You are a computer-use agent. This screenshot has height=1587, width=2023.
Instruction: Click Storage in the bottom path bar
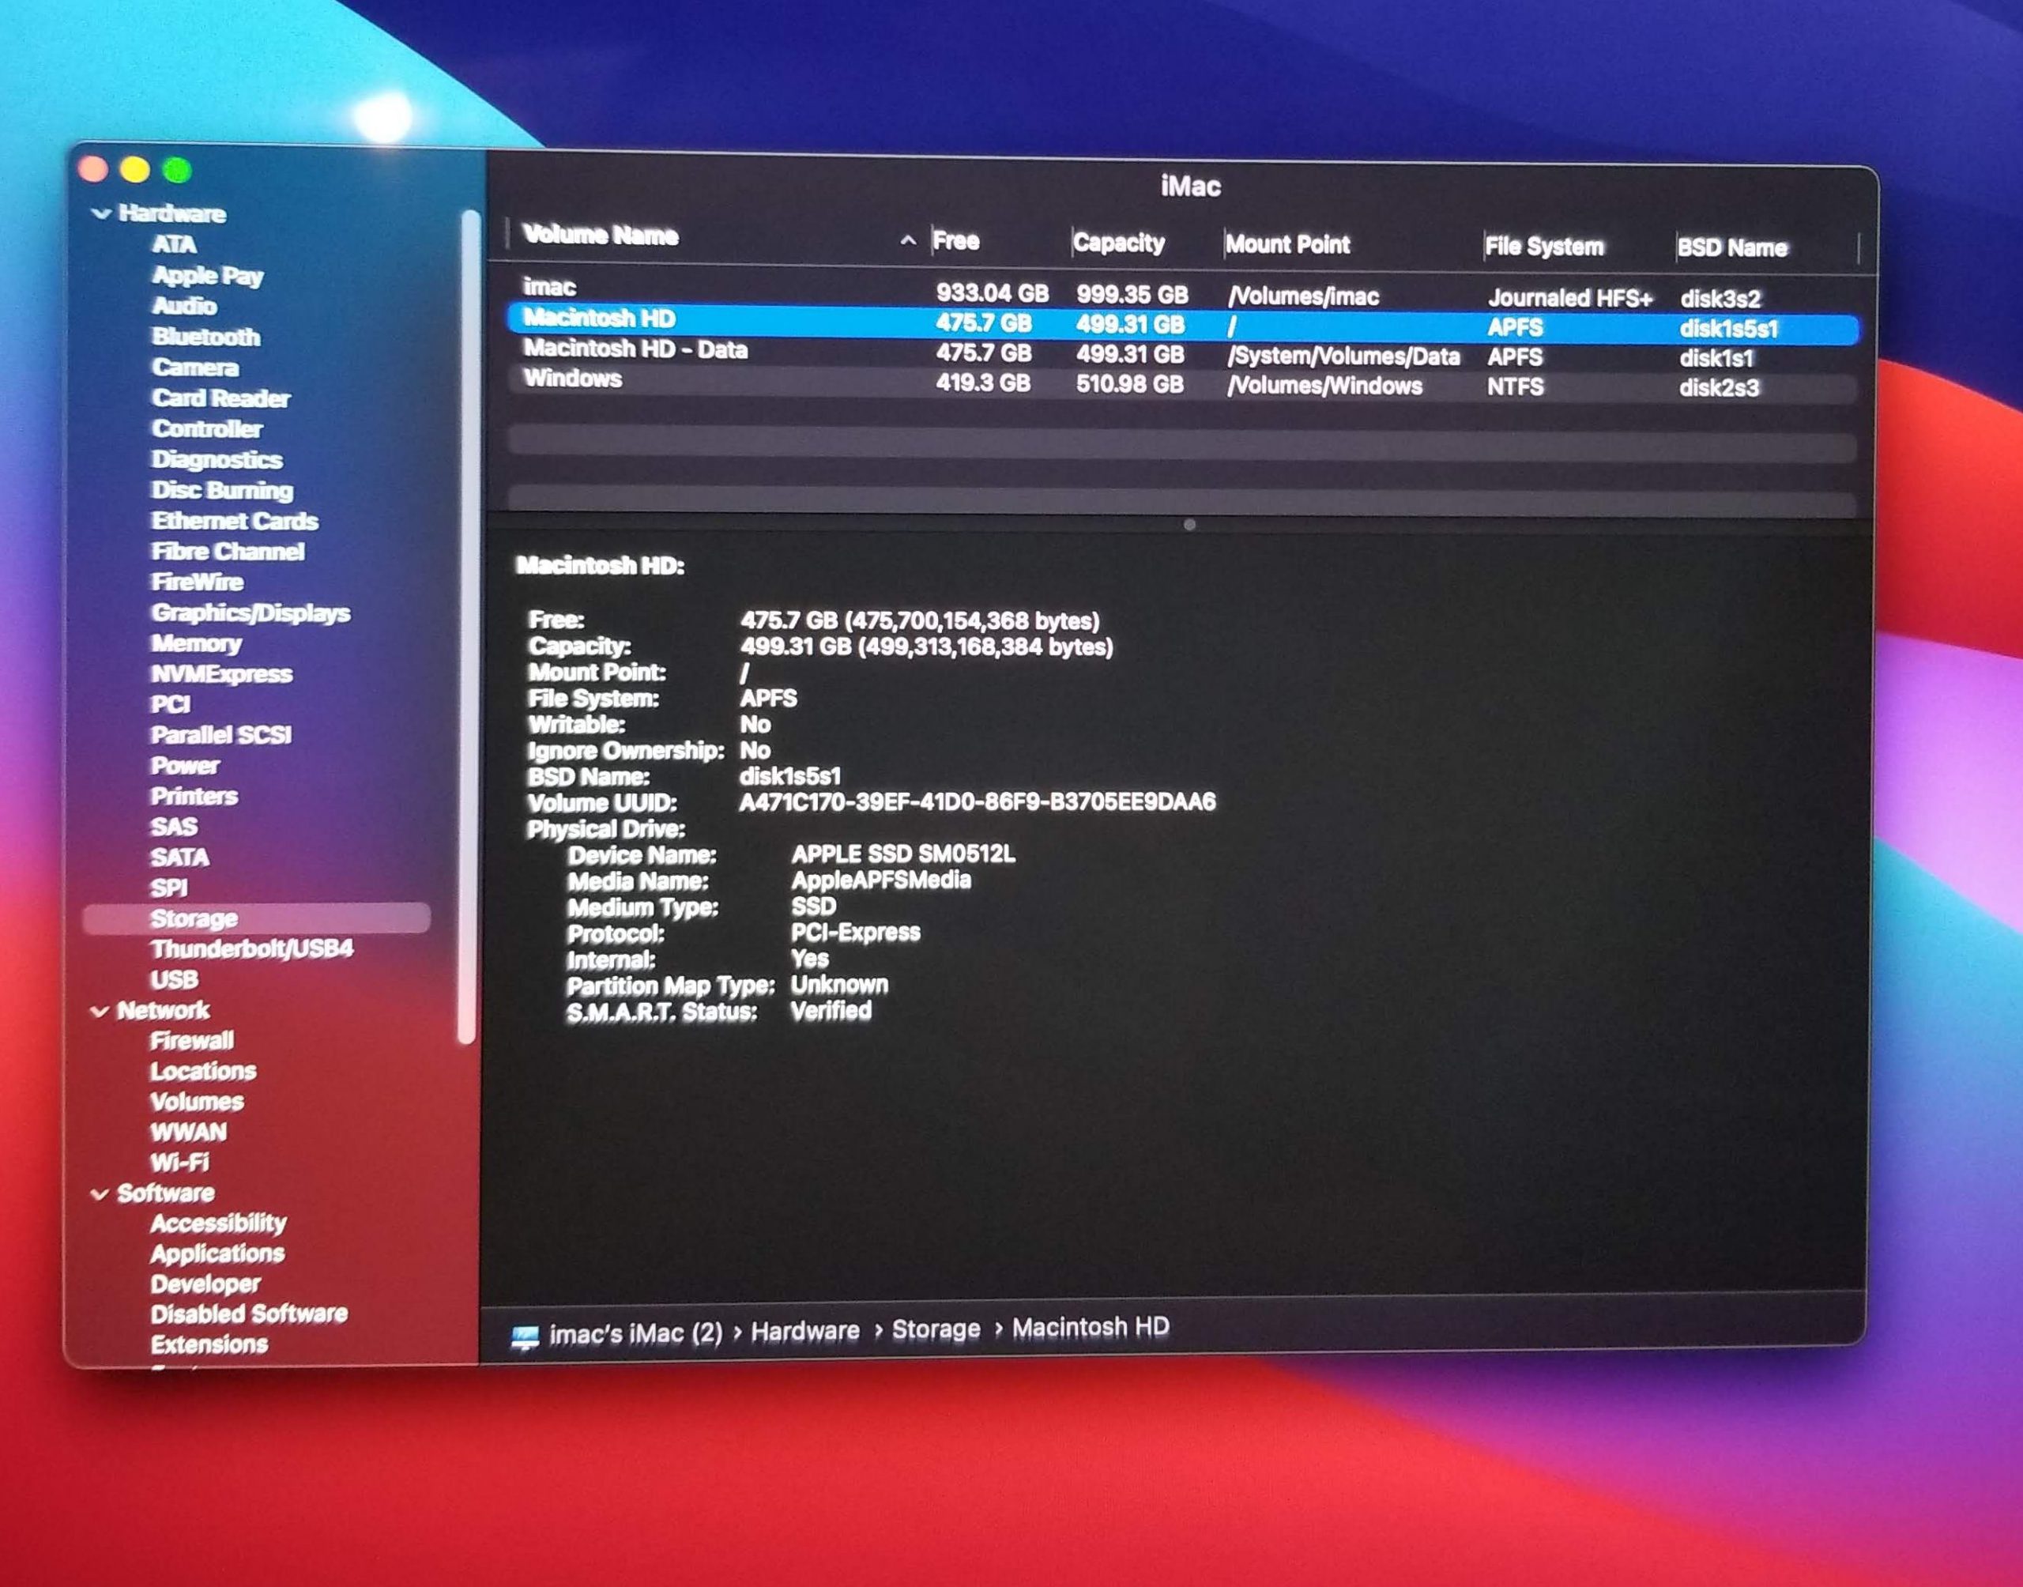tap(936, 1329)
